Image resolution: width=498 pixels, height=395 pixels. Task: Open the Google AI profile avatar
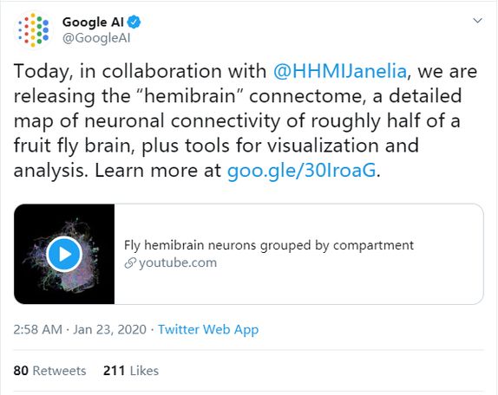tap(33, 30)
